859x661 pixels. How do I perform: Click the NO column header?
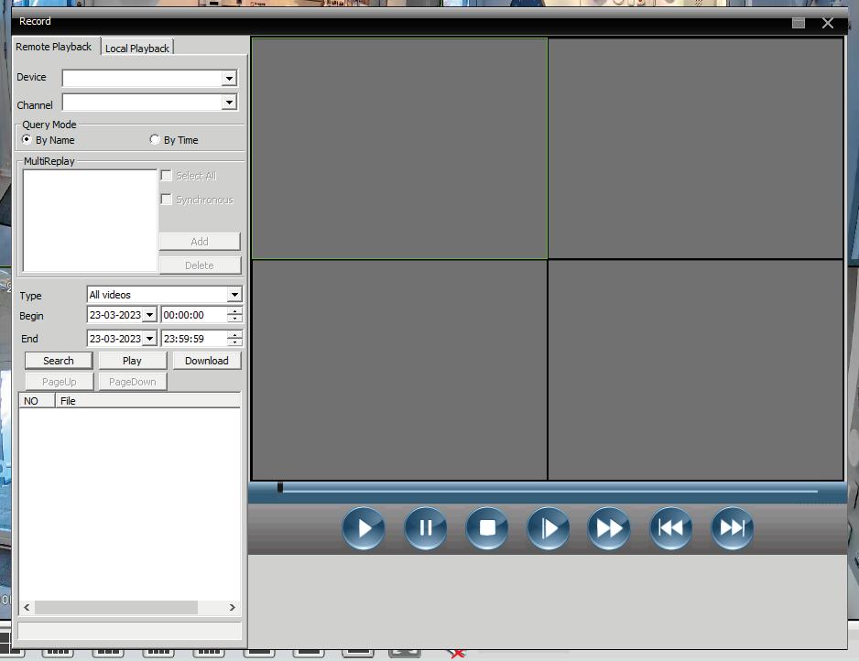pyautogui.click(x=38, y=401)
